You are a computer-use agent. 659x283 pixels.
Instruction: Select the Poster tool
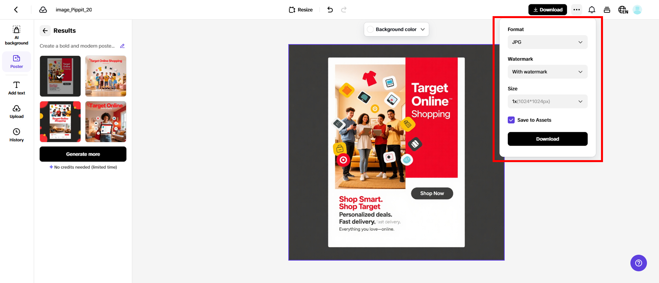point(16,62)
